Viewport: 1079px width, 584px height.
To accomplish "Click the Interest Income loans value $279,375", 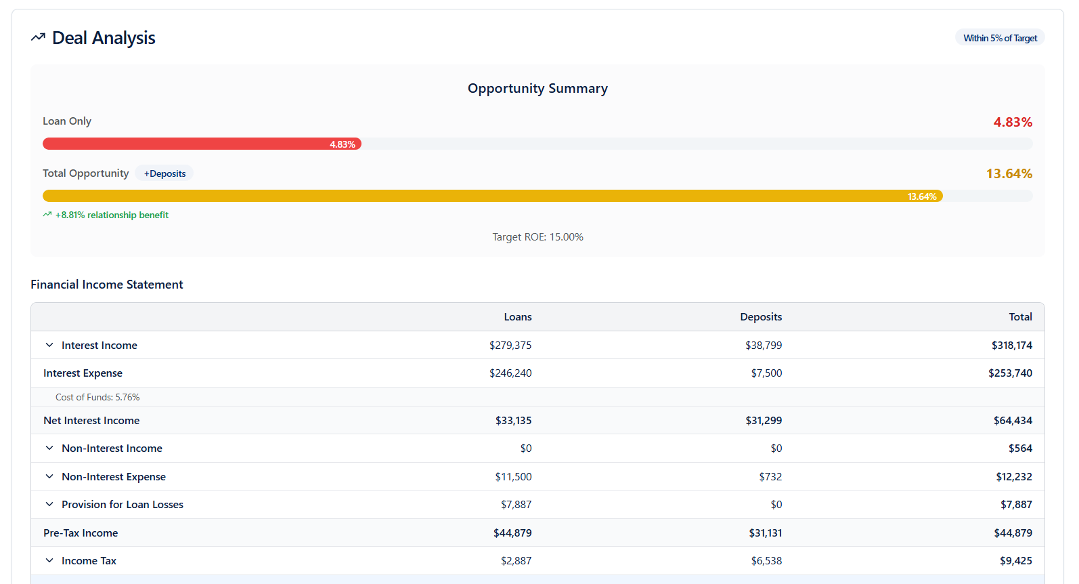I will [x=510, y=346].
